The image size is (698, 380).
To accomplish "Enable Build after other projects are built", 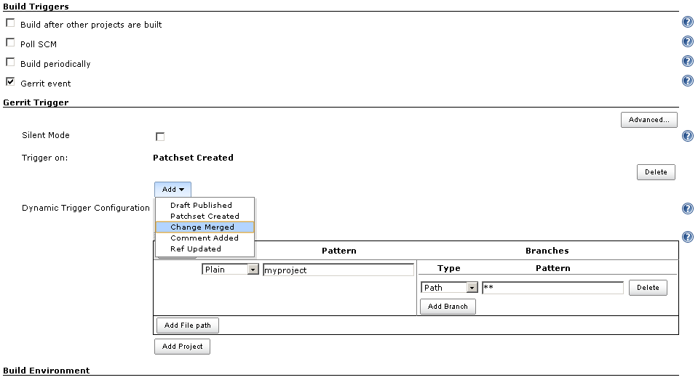I will 10,23.
